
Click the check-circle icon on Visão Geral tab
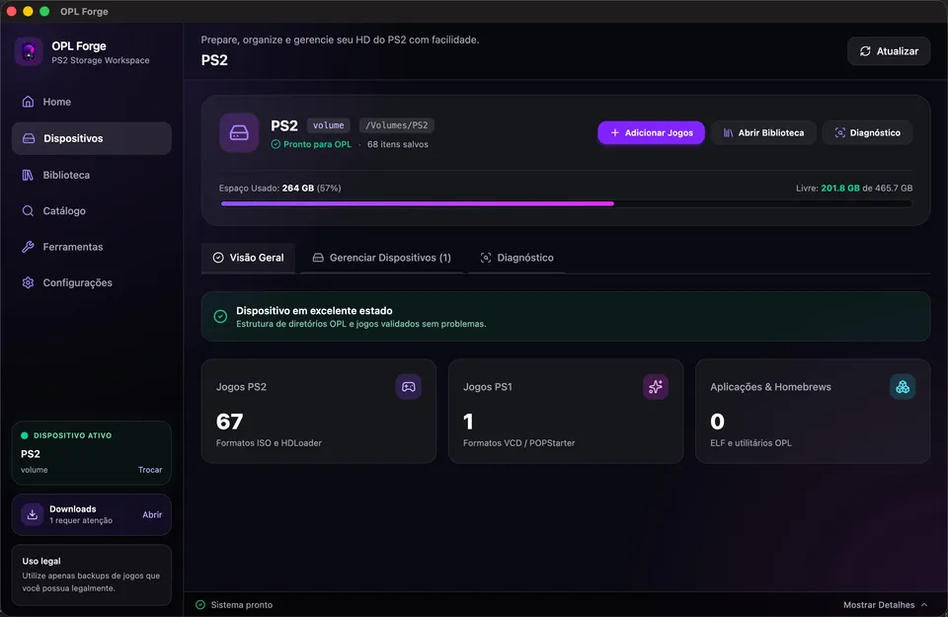218,258
